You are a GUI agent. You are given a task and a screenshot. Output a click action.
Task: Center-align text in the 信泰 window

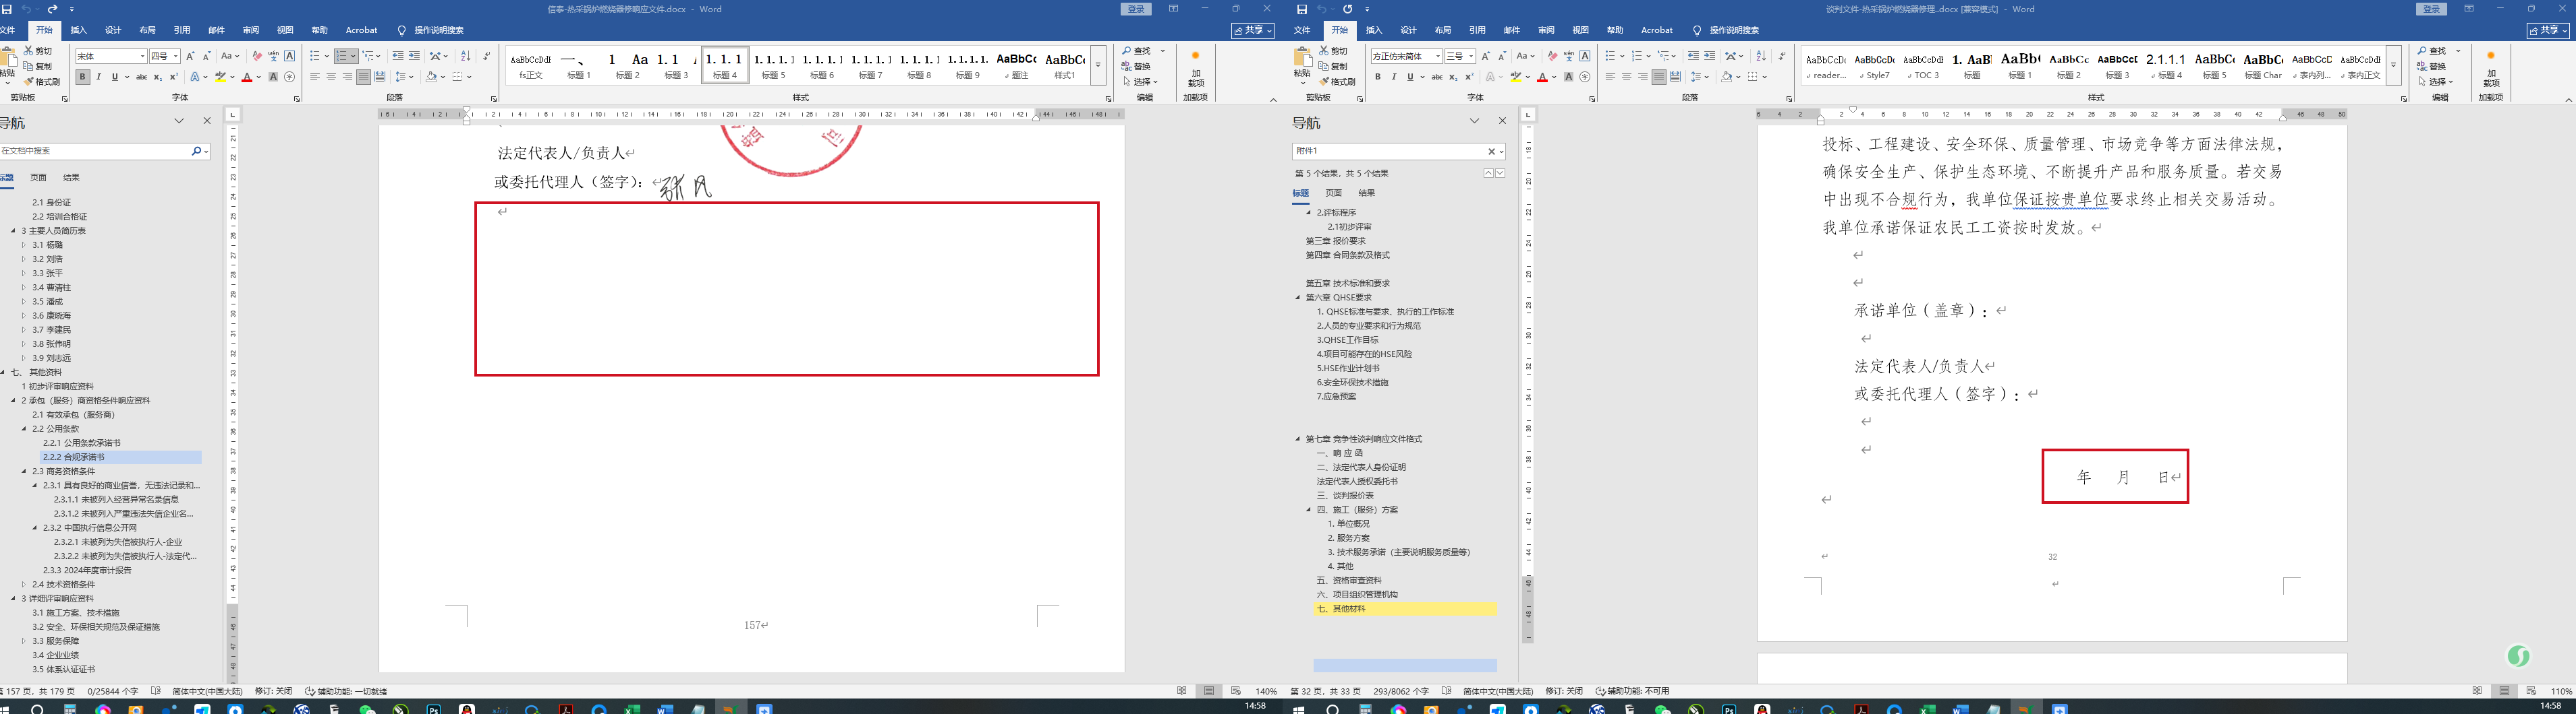331,77
